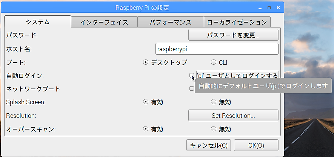Click the 'pi' ユーザとしてログインする label
Screen dimensions: 334x157
click(237, 75)
